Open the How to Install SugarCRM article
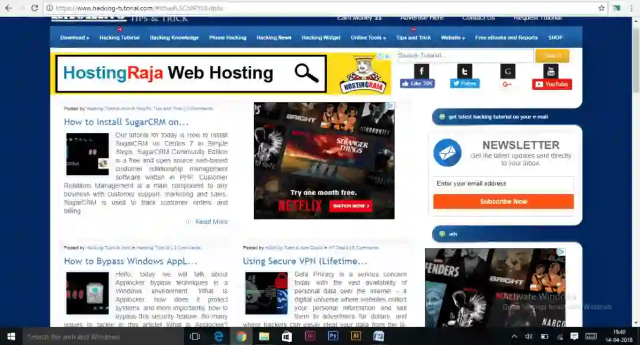Viewport: 640px width, 345px height. [126, 122]
